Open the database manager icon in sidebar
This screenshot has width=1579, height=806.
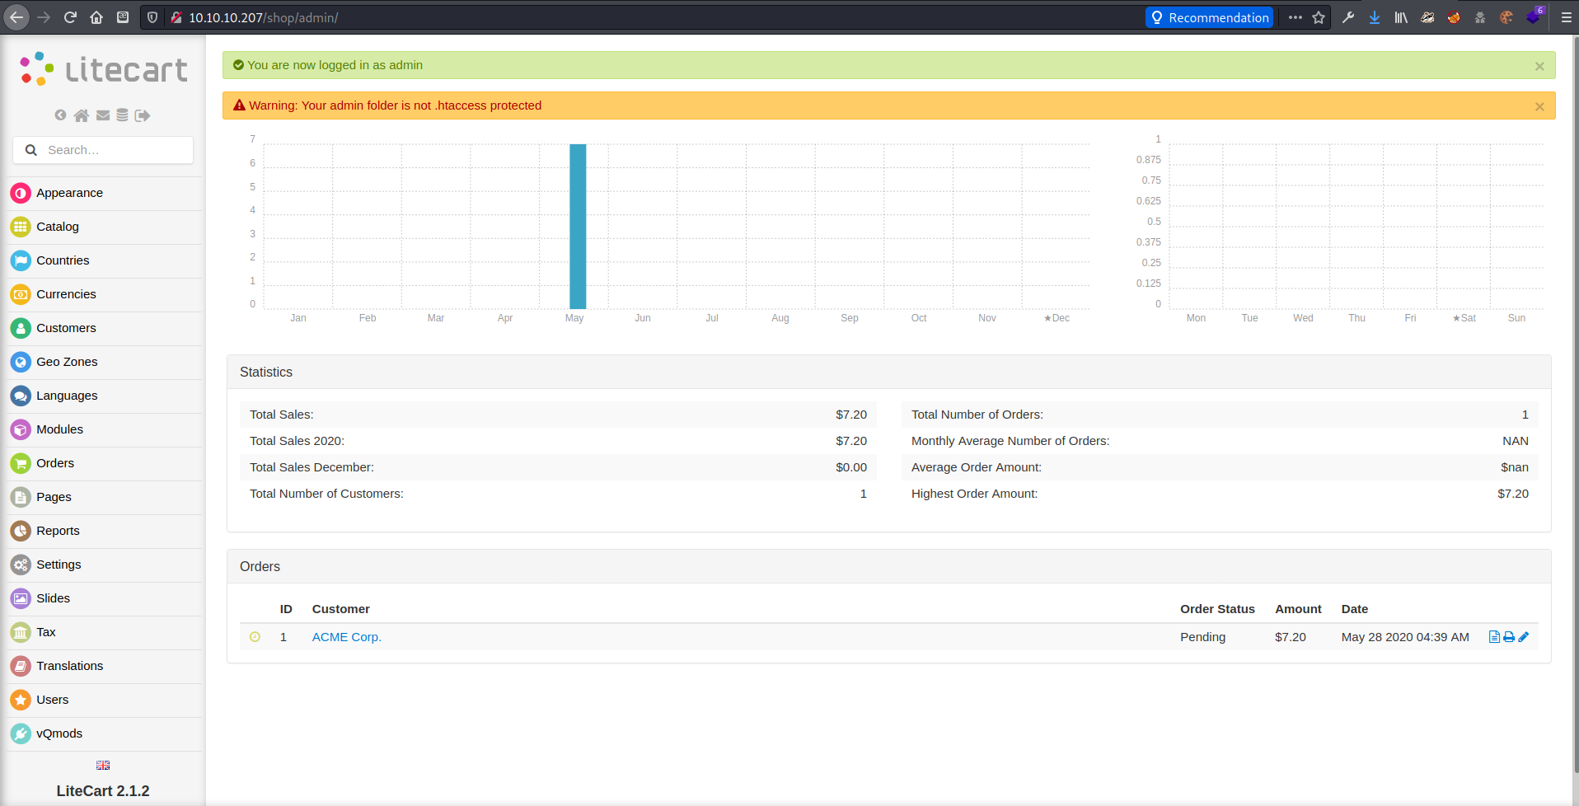point(122,115)
